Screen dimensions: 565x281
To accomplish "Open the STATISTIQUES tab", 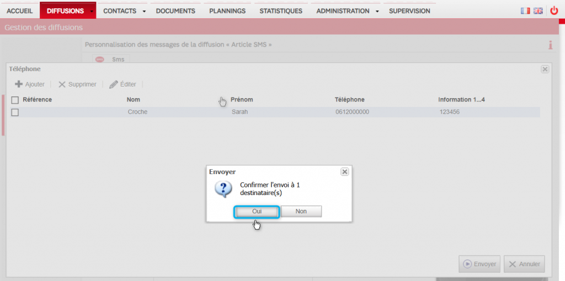I will (x=281, y=11).
